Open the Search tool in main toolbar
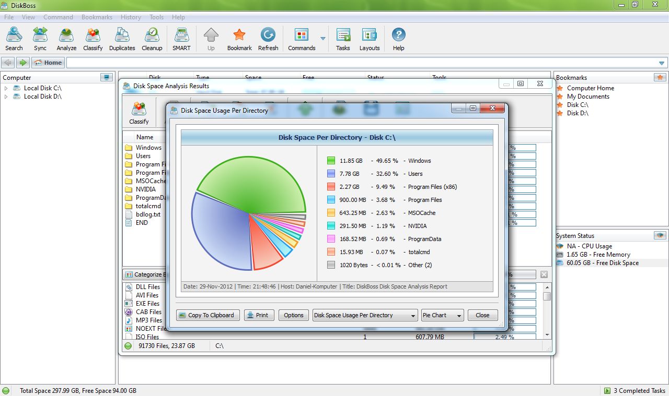Viewport: 669px width, 396px height. pyautogui.click(x=14, y=39)
